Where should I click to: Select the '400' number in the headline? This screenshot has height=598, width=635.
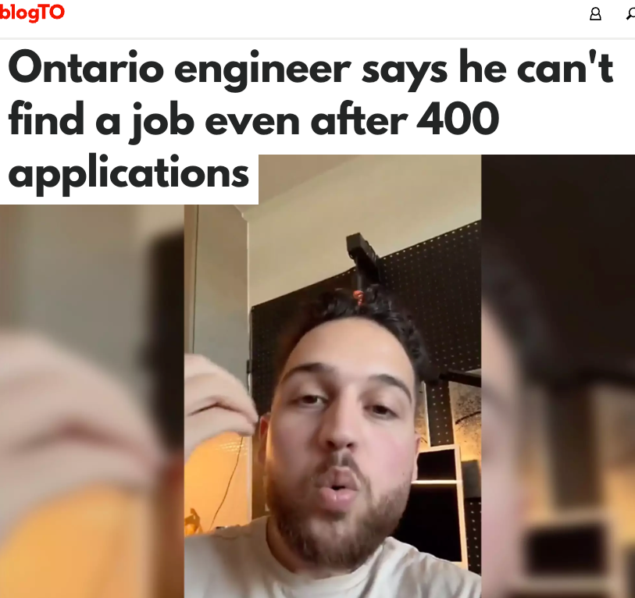click(x=458, y=119)
